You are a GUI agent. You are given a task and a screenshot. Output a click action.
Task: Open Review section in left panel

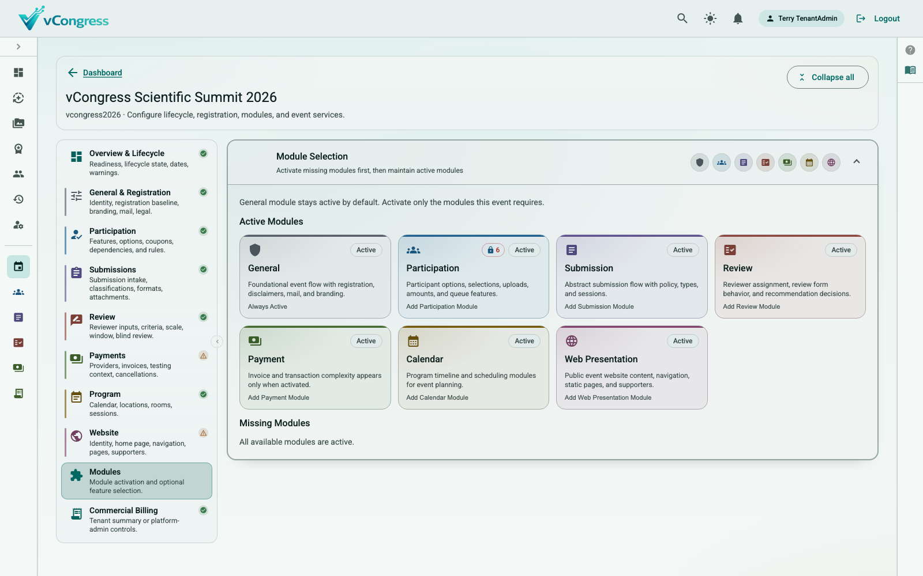coord(137,326)
